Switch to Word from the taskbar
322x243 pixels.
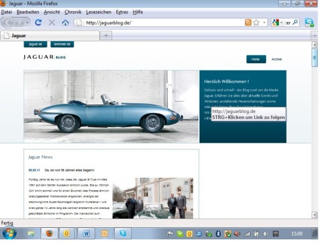point(86,233)
